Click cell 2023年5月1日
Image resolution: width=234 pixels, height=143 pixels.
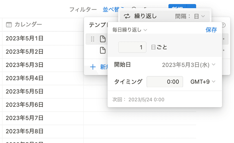pos(43,38)
